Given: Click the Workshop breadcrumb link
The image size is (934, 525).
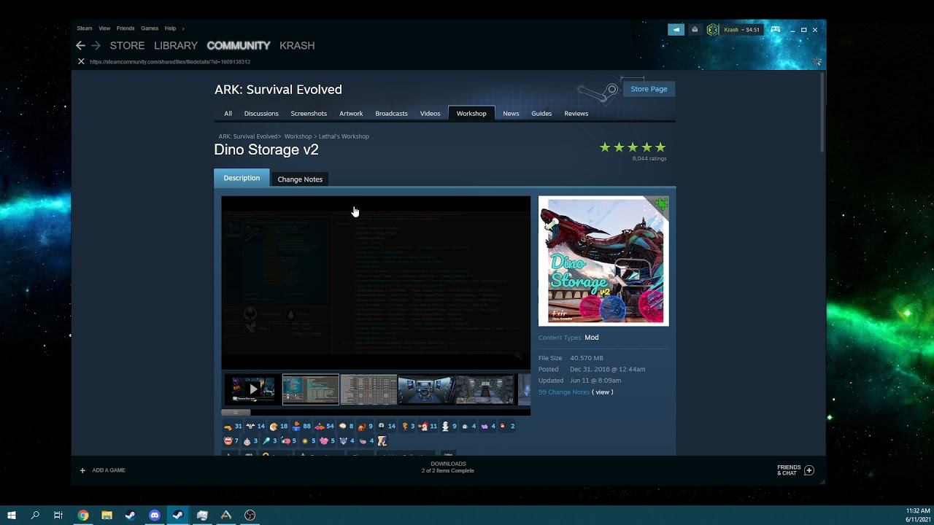Looking at the screenshot, I should pyautogui.click(x=298, y=136).
